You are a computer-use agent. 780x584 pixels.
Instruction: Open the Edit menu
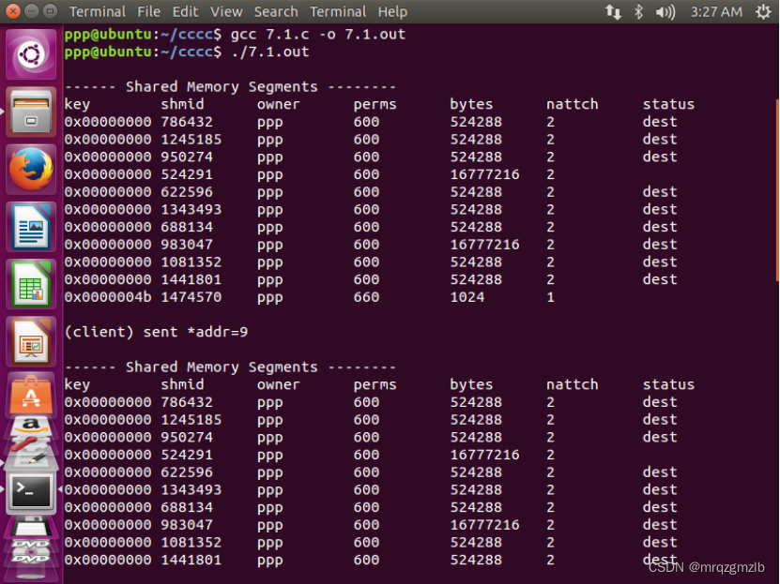pyautogui.click(x=185, y=11)
